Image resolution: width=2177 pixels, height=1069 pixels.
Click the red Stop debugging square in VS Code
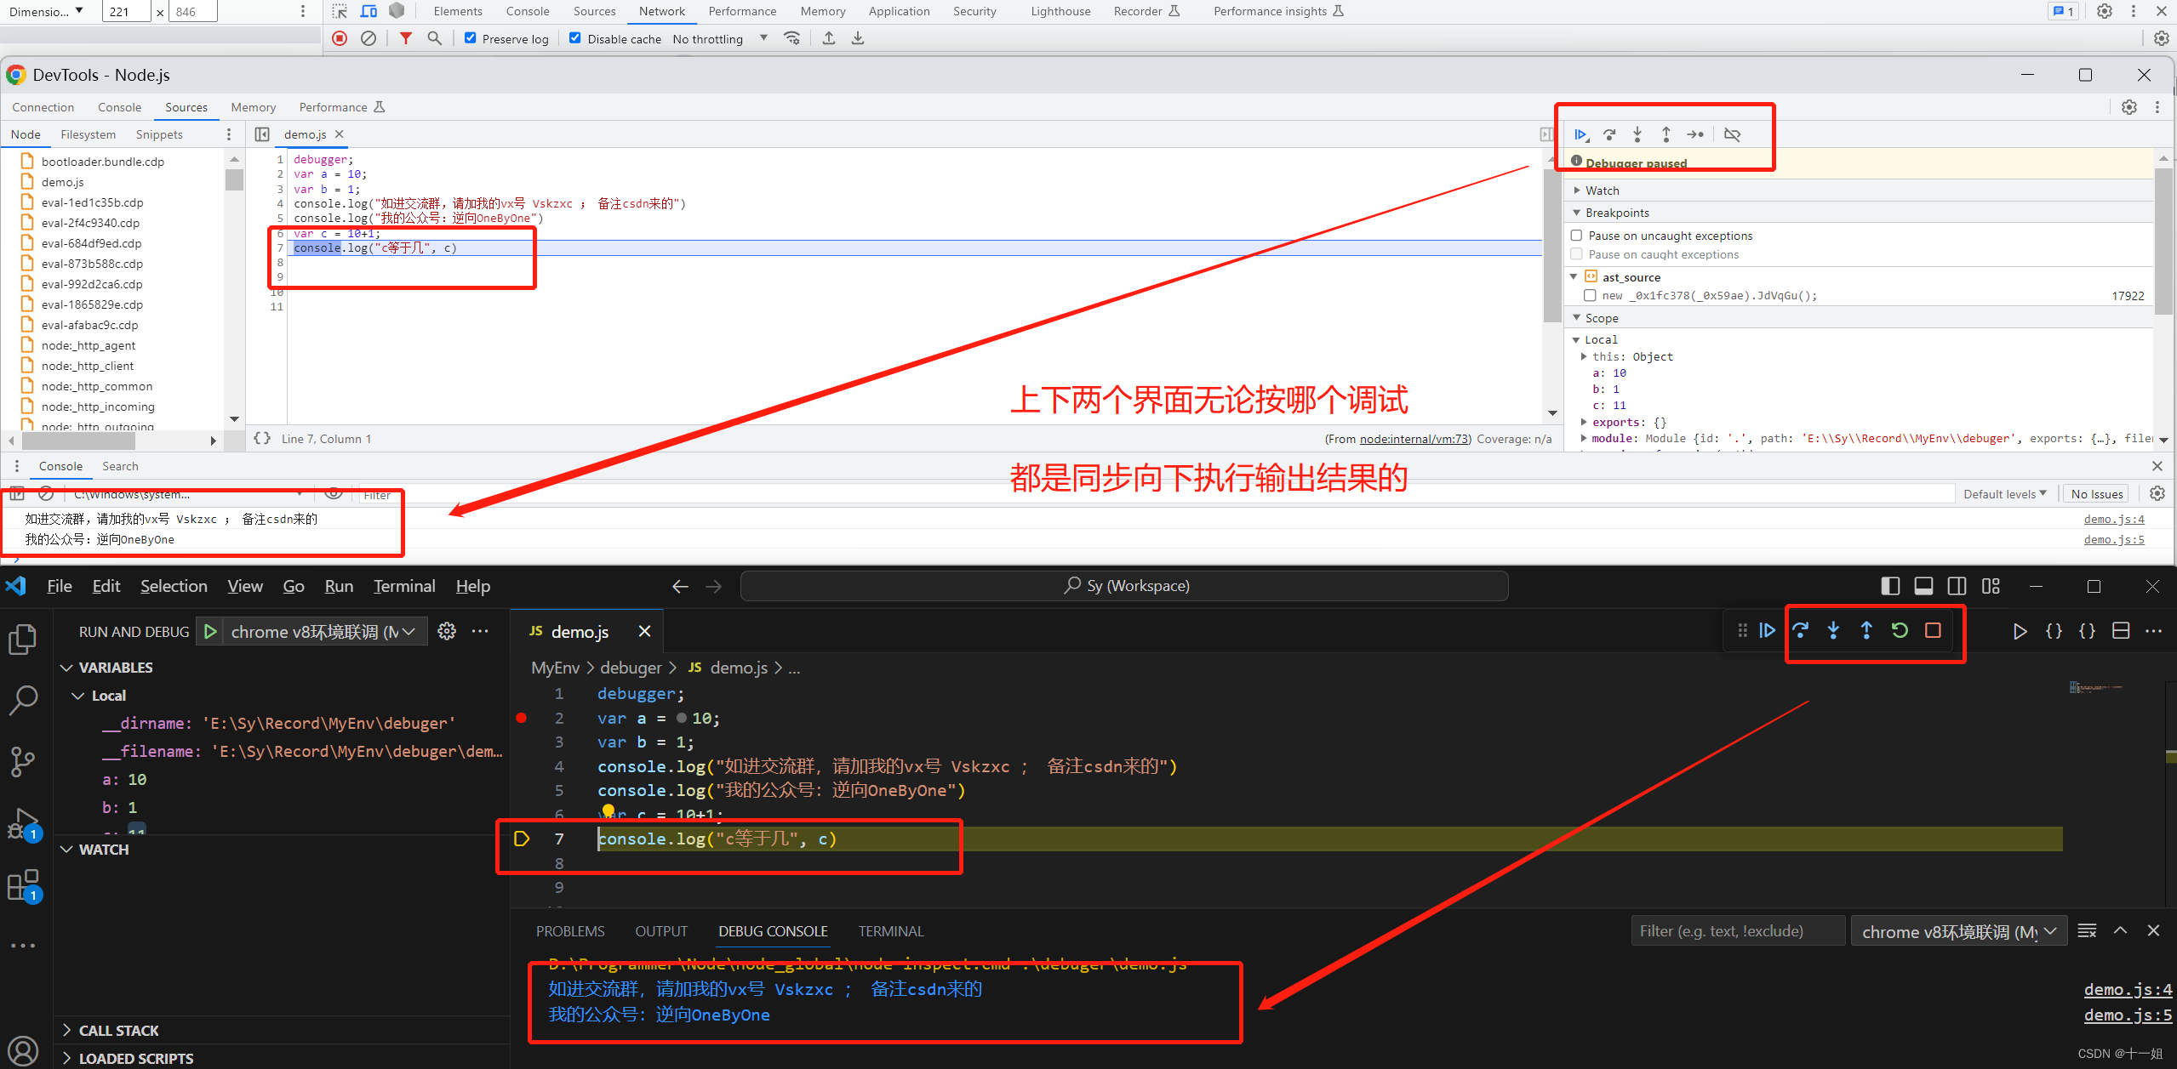pos(1933,630)
